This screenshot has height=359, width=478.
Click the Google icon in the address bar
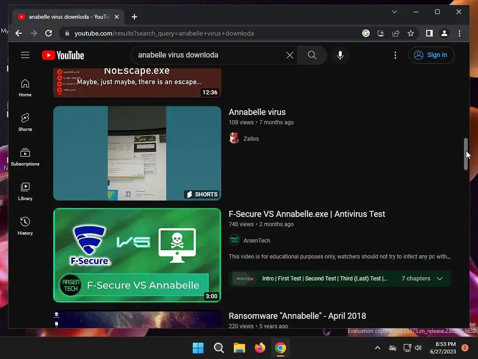[366, 33]
